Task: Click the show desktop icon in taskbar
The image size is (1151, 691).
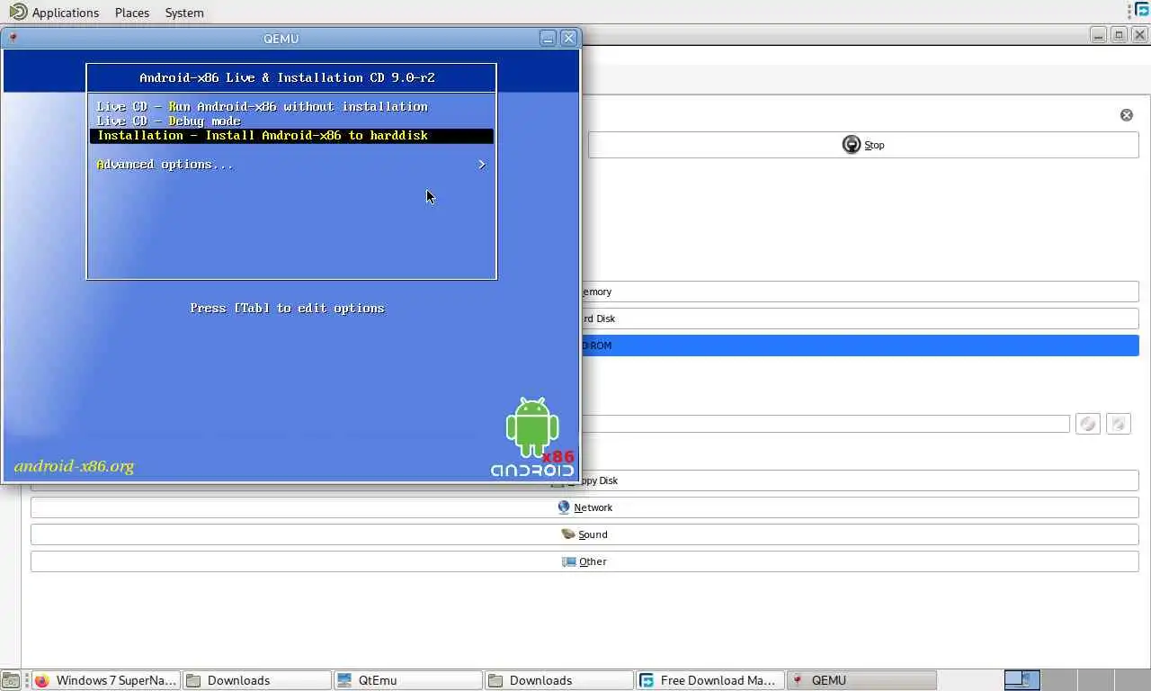Action: coord(11,680)
